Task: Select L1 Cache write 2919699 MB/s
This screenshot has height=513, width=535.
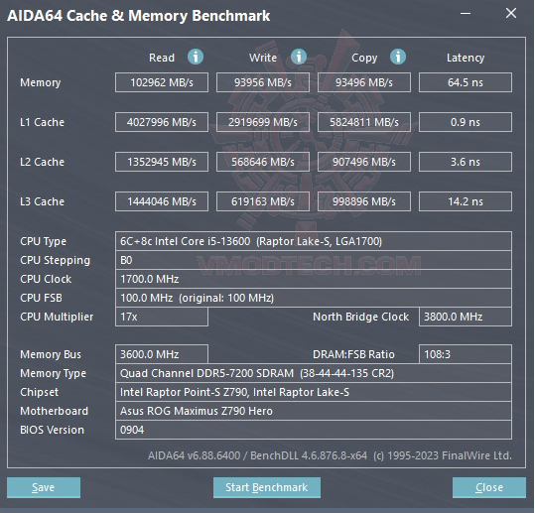Action: pos(263,122)
